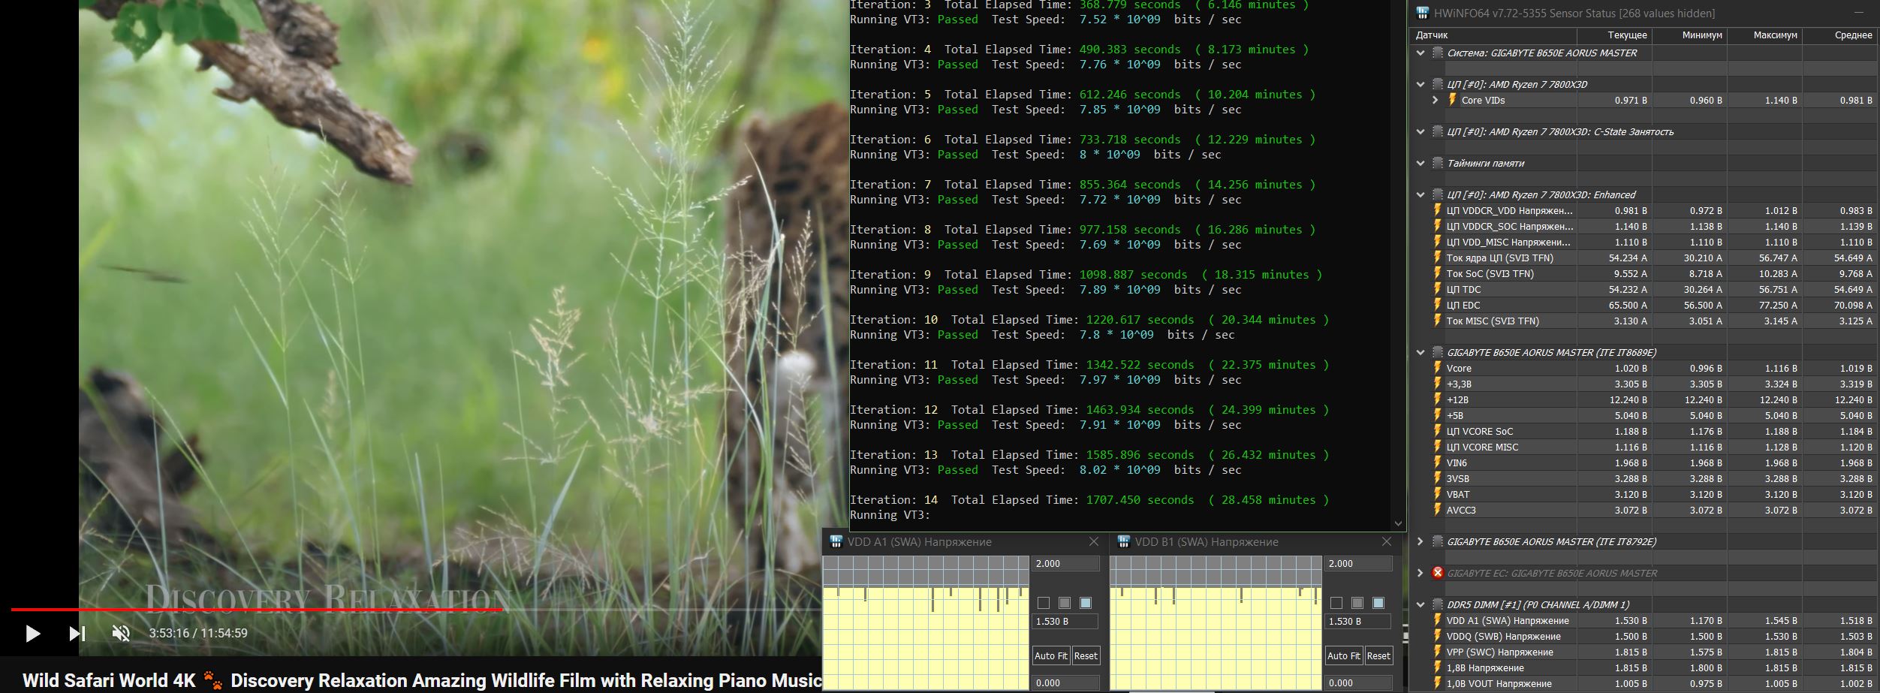Click the lightning icon next to ЦП TDC
The height and width of the screenshot is (693, 1880).
click(x=1438, y=289)
